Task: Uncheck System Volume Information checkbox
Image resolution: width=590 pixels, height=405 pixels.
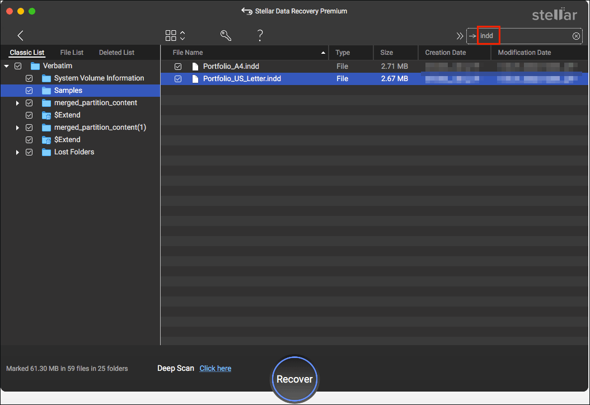Action: pos(29,78)
